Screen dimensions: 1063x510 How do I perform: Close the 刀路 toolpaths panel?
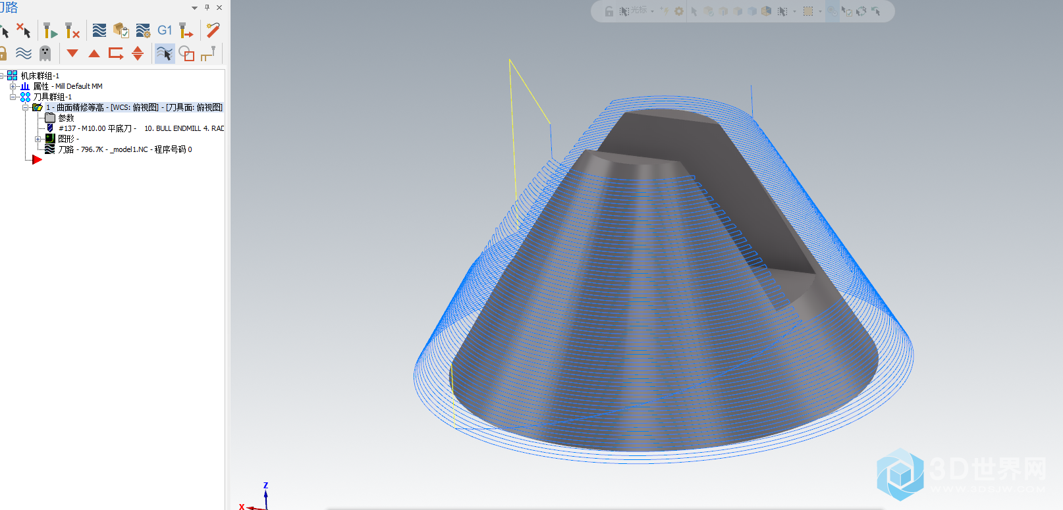(219, 8)
